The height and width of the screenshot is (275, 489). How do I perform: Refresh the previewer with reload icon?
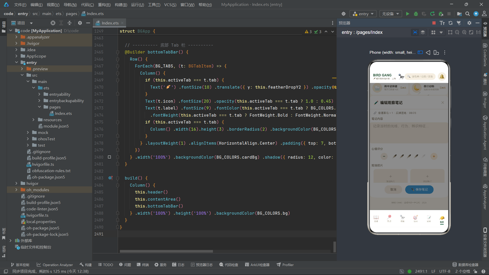click(451, 23)
